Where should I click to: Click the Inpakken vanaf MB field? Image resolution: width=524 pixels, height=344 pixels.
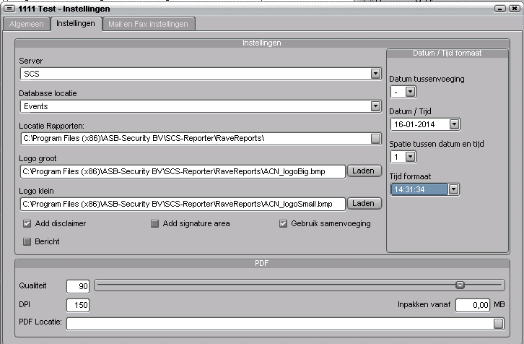click(x=473, y=305)
